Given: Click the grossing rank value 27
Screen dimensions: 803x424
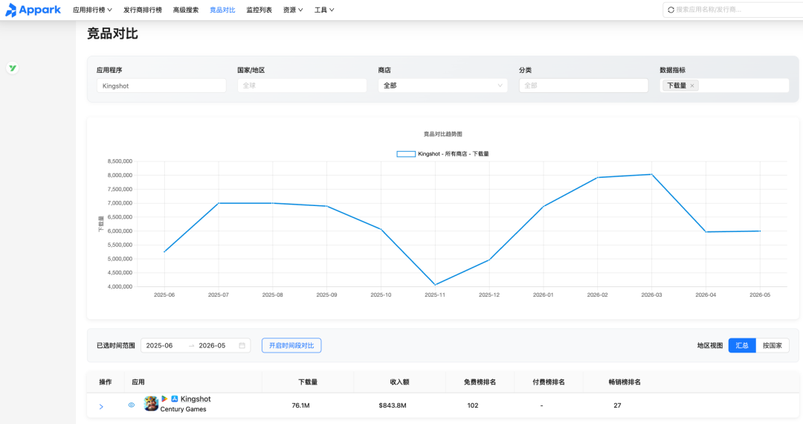Looking at the screenshot, I should [618, 405].
